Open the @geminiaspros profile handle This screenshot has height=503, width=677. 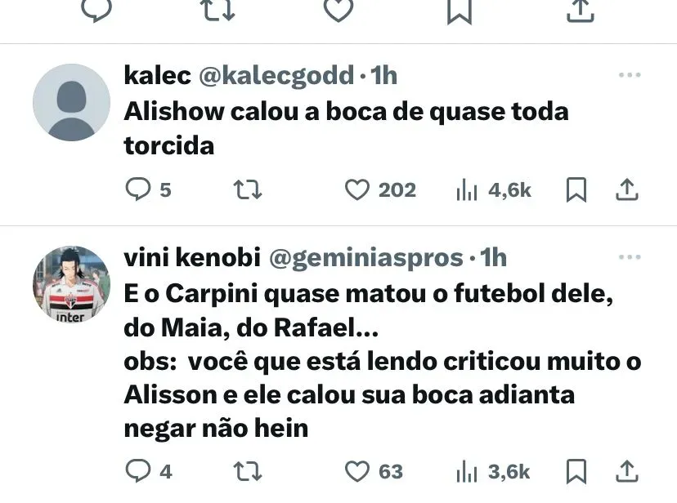[x=366, y=258]
